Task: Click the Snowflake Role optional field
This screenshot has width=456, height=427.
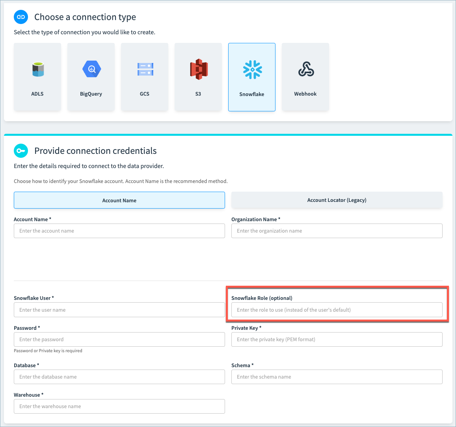Action: click(x=337, y=310)
